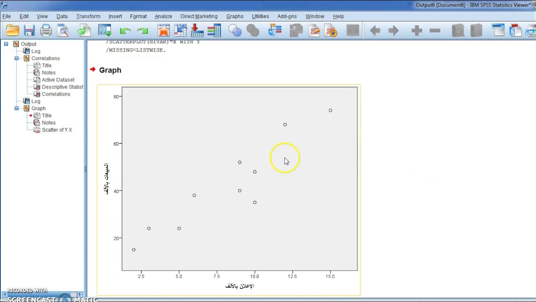Select Descriptive Statistics outline item
The image size is (536, 302).
tap(62, 87)
